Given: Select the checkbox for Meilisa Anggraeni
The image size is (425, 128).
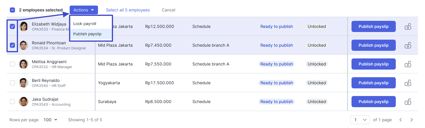Looking at the screenshot, I should [x=12, y=64].
